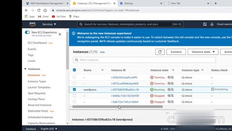Zoom in on the state of i-0d6bc7c0c1823e930

point(169,96)
